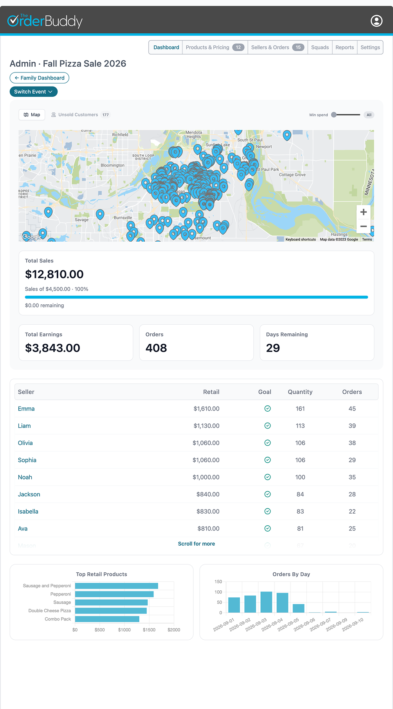Screen dimensions: 393x709
Task: Expand the Switch Event dropdown
Action: [34, 92]
